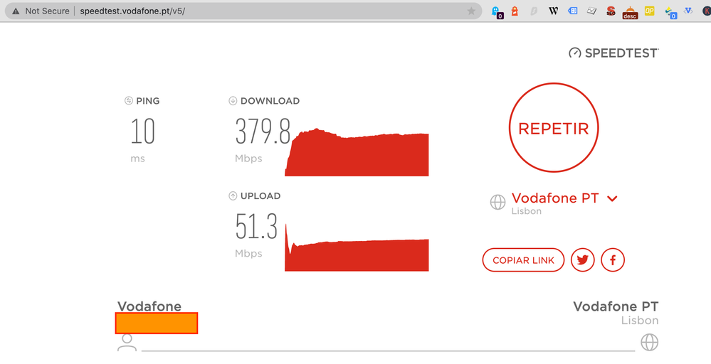Open the SEO extension icon

coord(611,11)
